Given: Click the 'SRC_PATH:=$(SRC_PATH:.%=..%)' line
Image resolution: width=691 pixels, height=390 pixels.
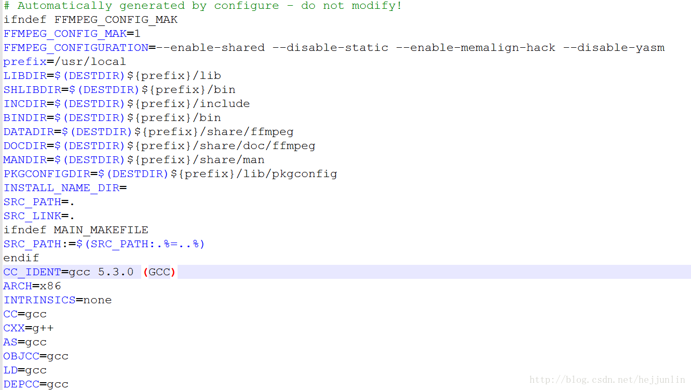Looking at the screenshot, I should pos(104,244).
